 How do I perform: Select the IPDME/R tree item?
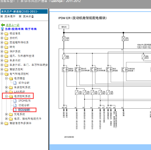(24, 101)
